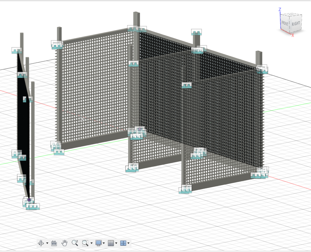
Task: Click the top face of the ViewCube
Action: (292, 15)
